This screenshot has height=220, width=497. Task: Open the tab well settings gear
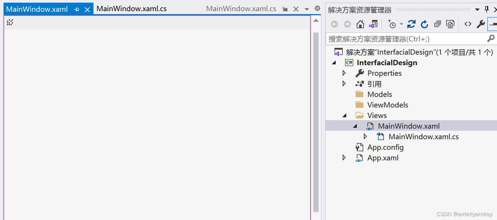[317, 8]
